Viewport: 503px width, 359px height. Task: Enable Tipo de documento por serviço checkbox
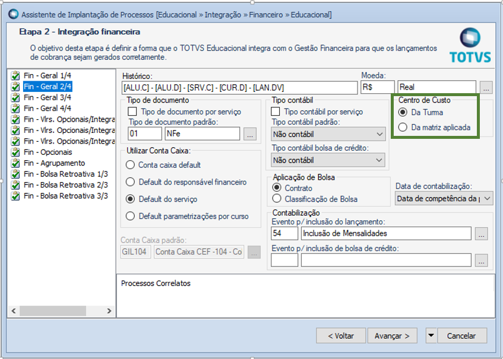(x=132, y=112)
